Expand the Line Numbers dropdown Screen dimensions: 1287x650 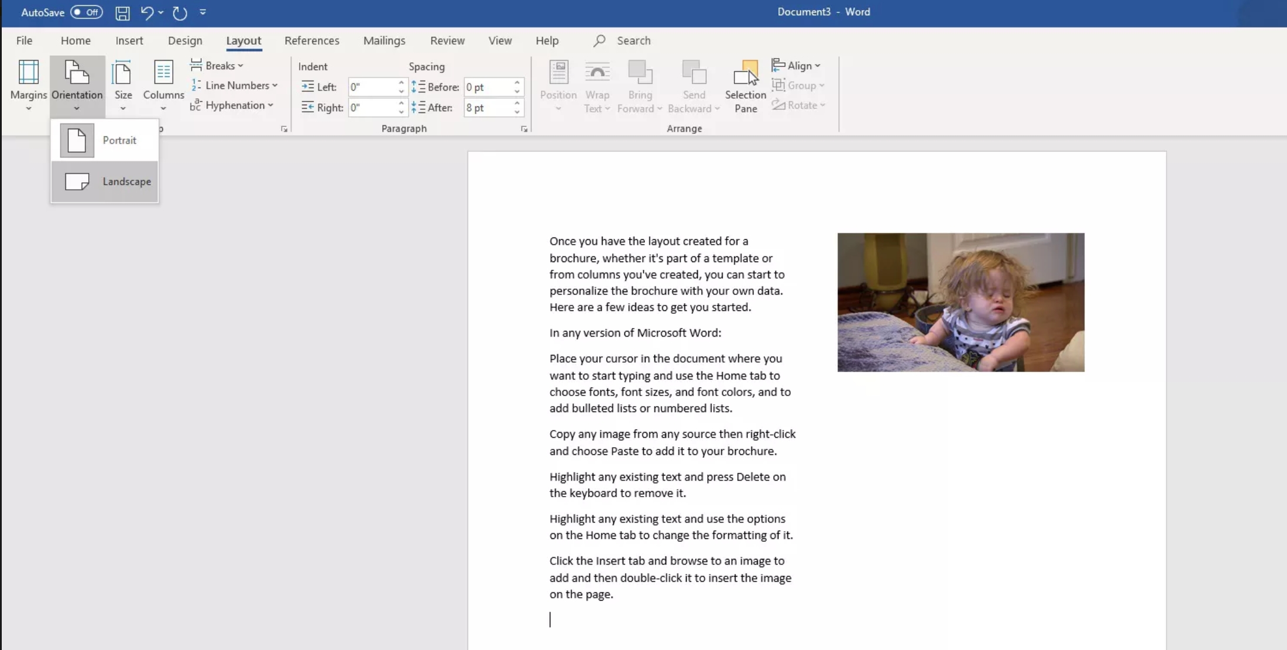click(x=234, y=85)
